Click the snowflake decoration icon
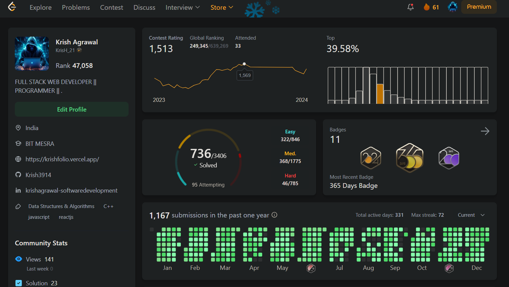Image resolution: width=509 pixels, height=287 pixels. [254, 9]
